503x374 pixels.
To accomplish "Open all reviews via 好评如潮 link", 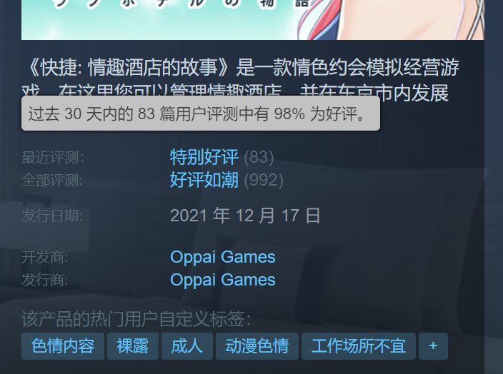I will (x=204, y=180).
